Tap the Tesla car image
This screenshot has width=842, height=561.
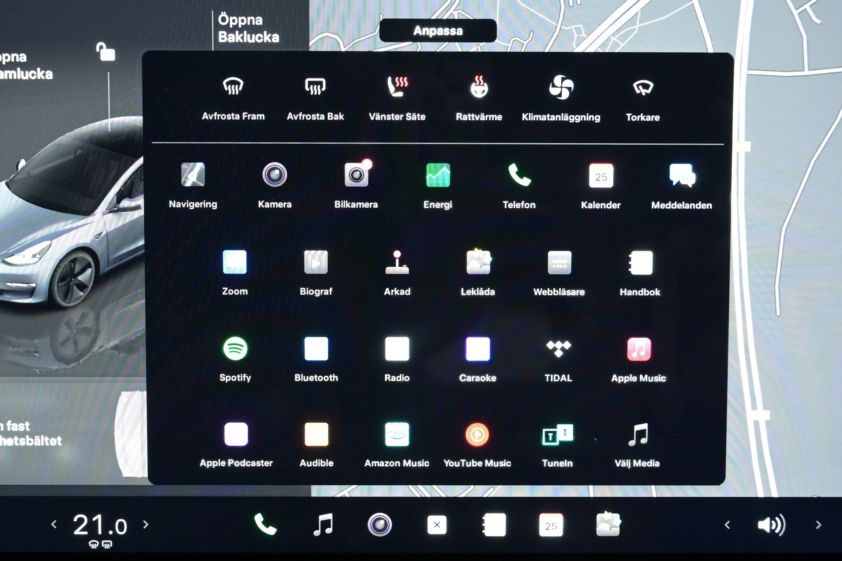click(x=72, y=211)
